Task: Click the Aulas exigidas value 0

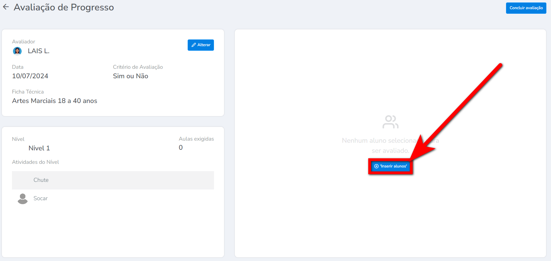Action: 181,148
